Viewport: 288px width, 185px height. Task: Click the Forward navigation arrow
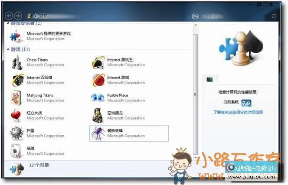coord(18,16)
